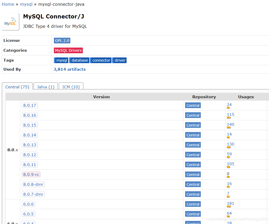Open version 8.0.17

point(30,105)
